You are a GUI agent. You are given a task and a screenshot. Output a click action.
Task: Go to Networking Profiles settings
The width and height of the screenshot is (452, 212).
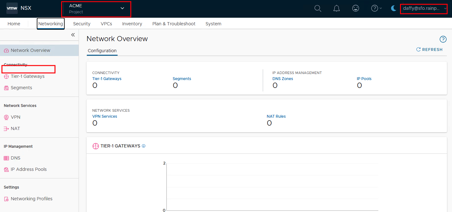[x=31, y=199]
